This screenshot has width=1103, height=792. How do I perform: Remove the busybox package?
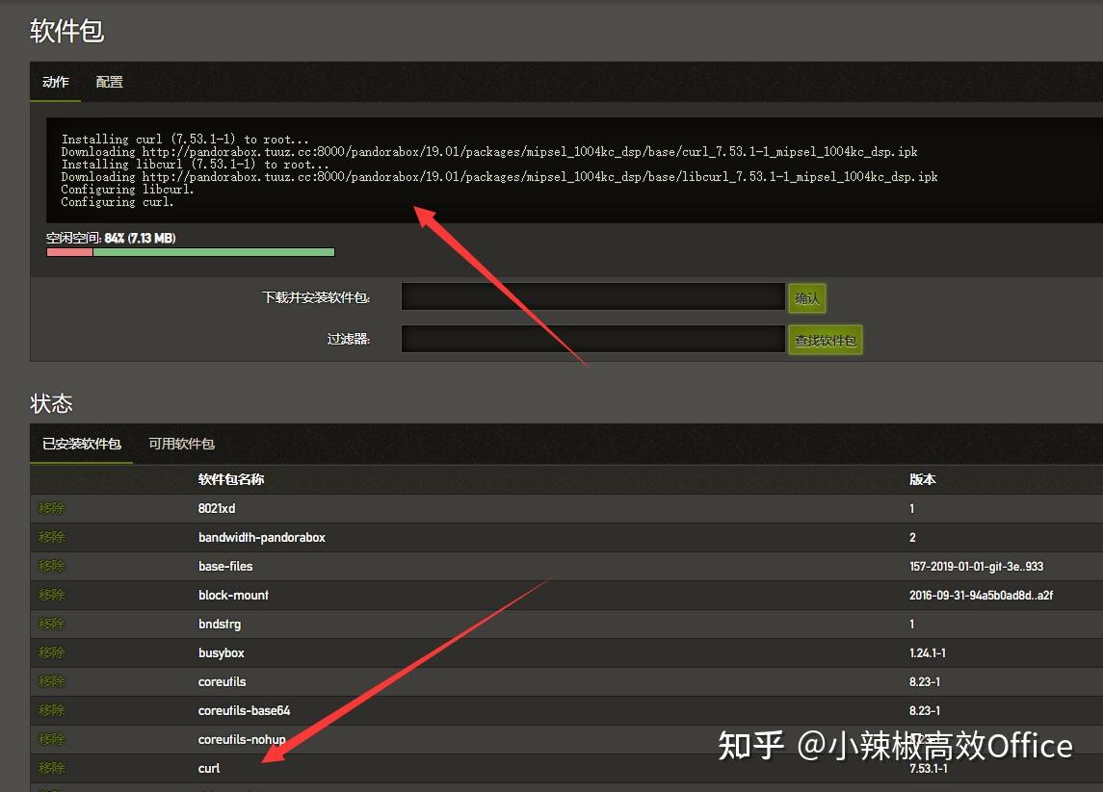tap(50, 652)
